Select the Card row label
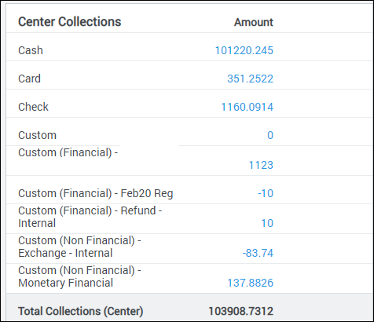Screen dimensions: 374x322 pyautogui.click(x=29, y=79)
